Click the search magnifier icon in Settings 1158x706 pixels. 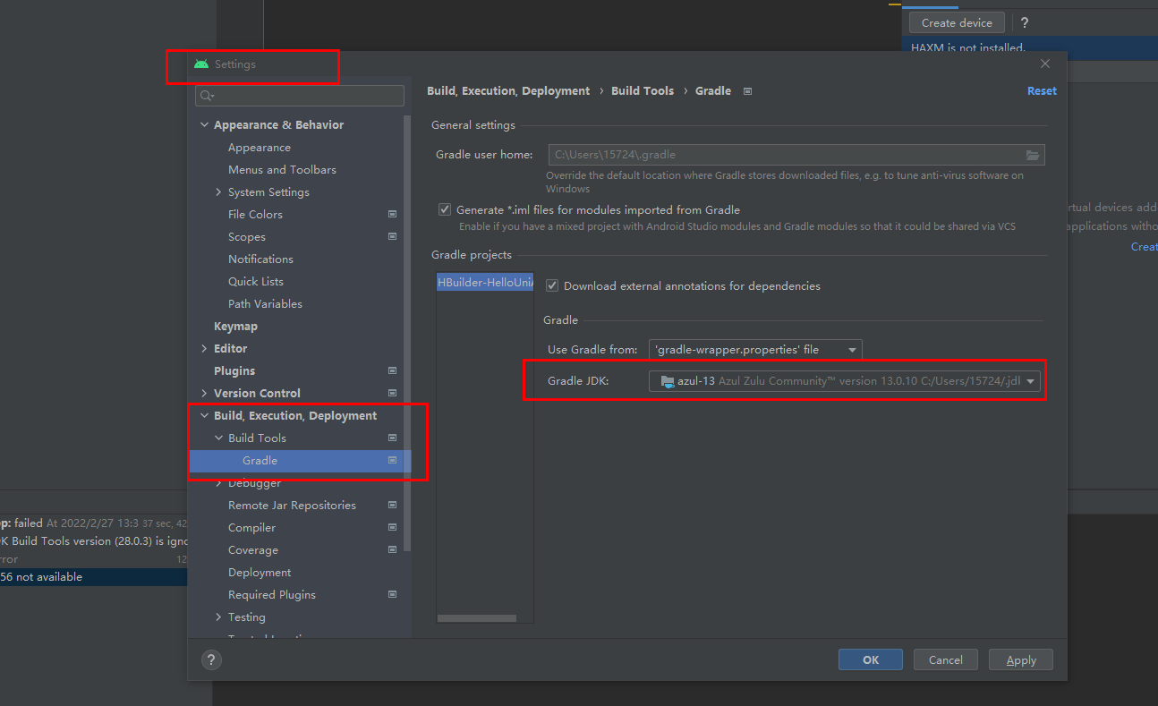click(x=207, y=96)
